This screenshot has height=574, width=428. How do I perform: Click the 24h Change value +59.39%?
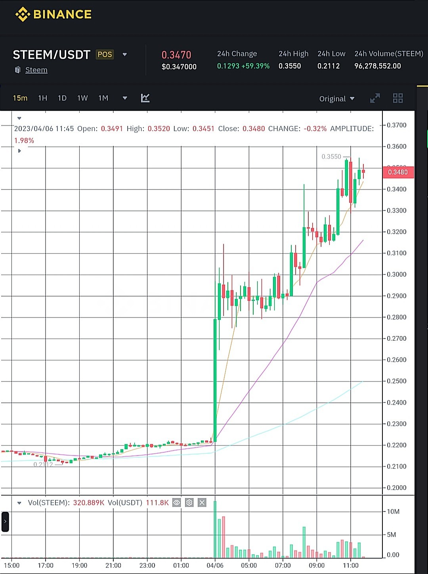tap(256, 66)
